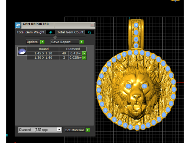
Task: Click the Total Gem Weight value .44
Action: pyautogui.click(x=50, y=32)
